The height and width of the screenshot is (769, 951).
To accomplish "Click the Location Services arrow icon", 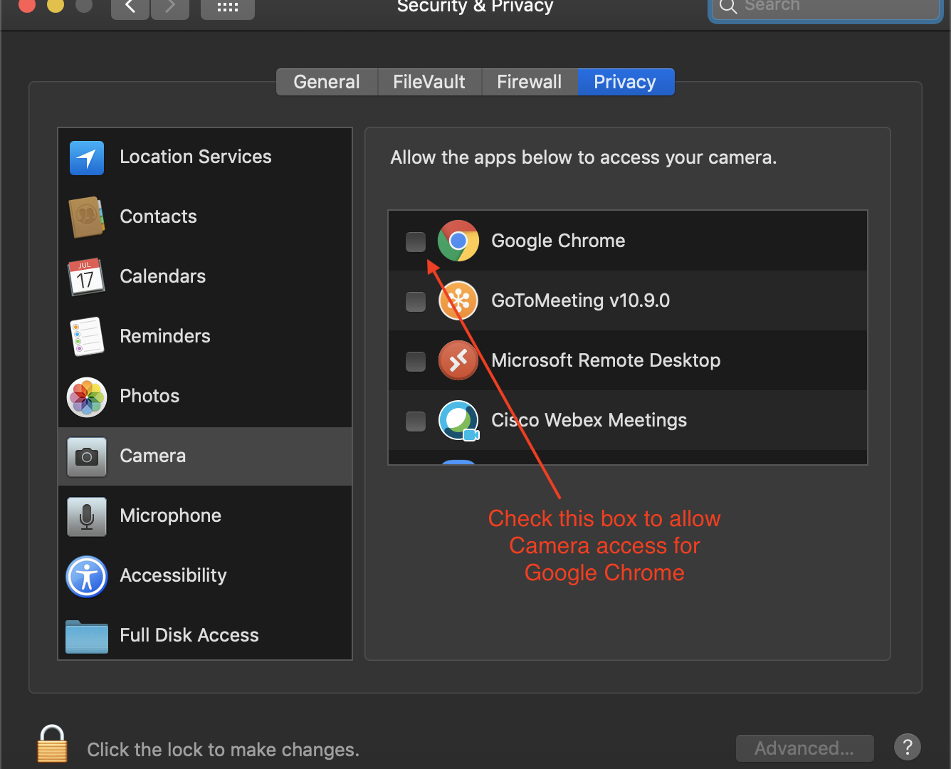I will pos(87,157).
